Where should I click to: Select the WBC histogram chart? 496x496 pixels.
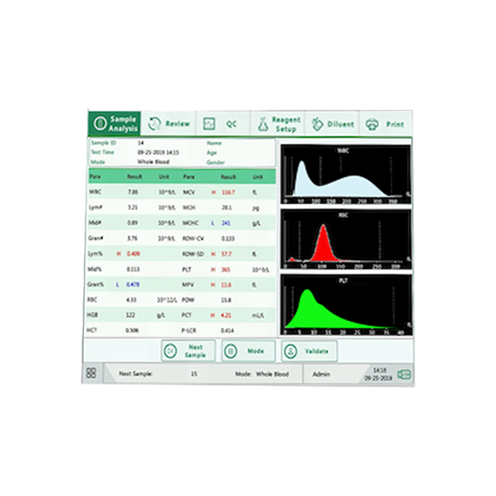(x=345, y=175)
